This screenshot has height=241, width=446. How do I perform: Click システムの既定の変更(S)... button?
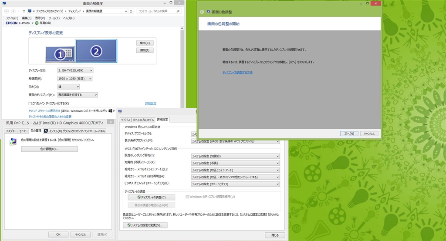145,225
